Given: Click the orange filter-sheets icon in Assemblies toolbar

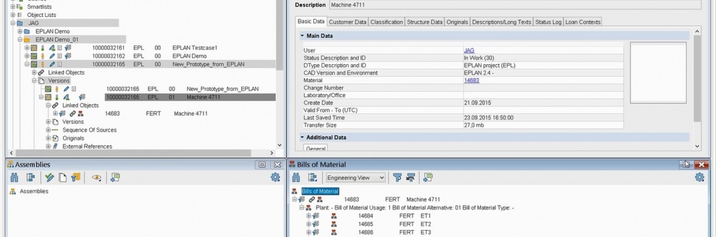Looking at the screenshot, I should click(76, 178).
